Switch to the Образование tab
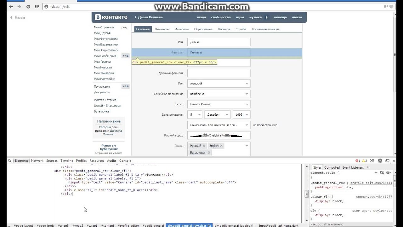 pos(203,29)
